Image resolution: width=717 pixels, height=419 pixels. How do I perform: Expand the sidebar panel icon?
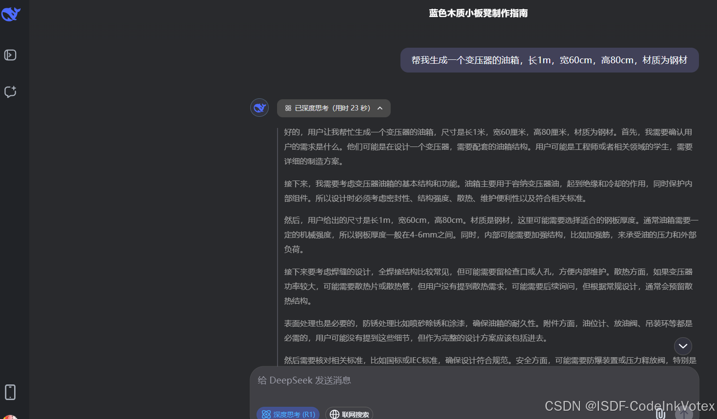(x=10, y=55)
